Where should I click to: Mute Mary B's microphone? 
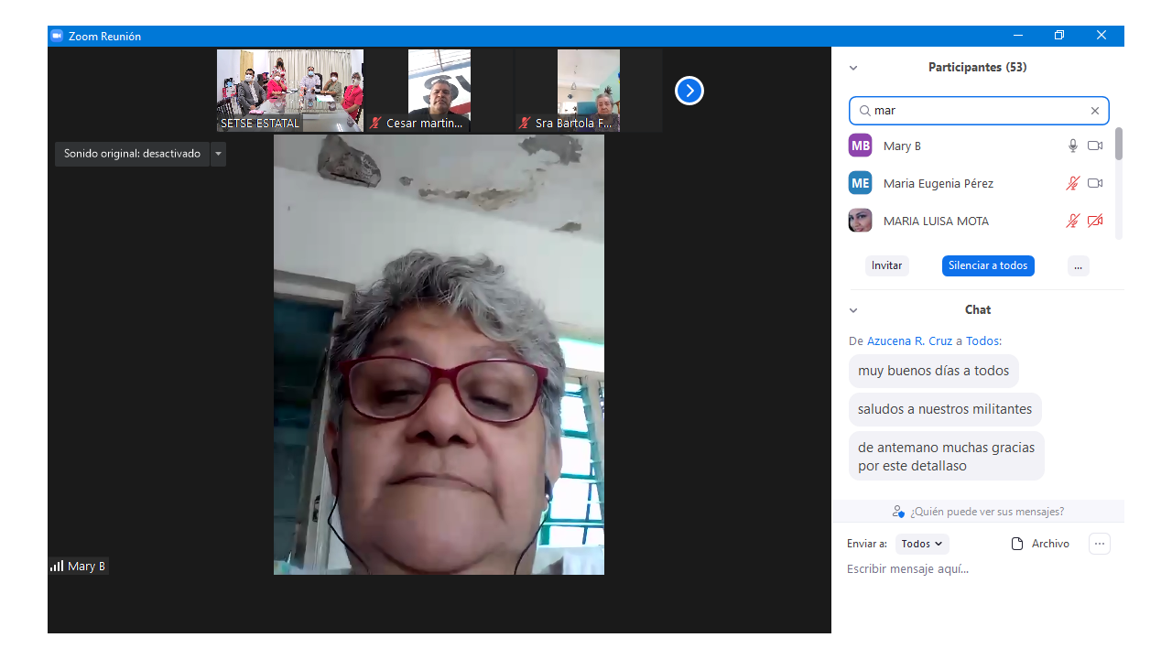pos(1073,146)
